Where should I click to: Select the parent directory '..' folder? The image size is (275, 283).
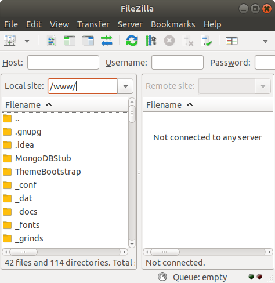coord(65,118)
